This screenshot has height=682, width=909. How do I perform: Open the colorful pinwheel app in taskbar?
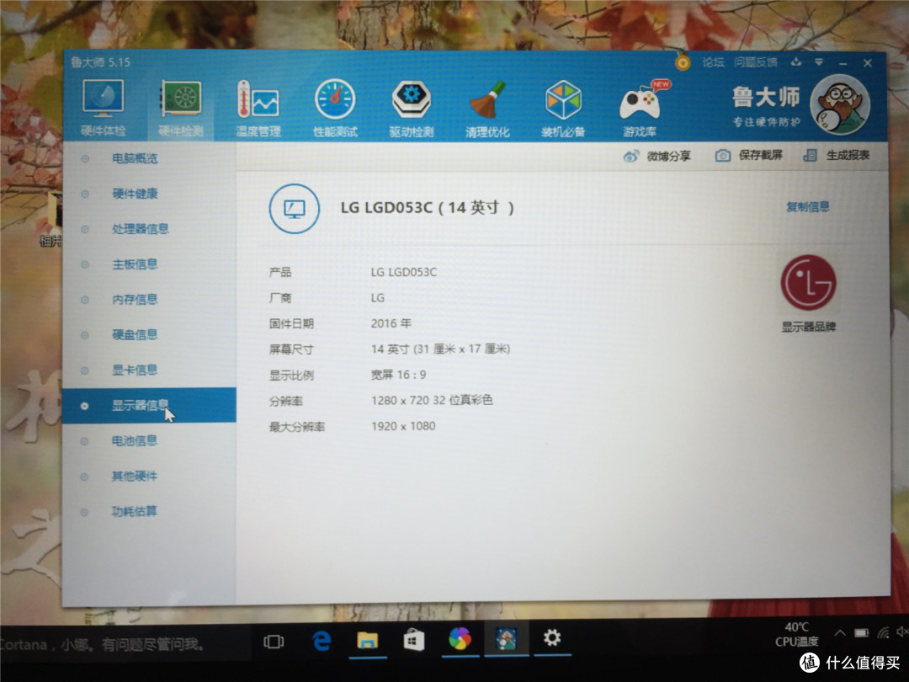tap(460, 639)
